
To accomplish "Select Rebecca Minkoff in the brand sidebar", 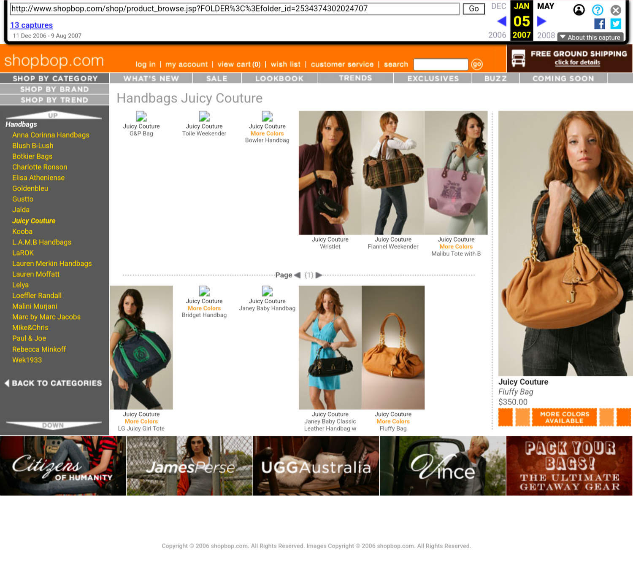I will pyautogui.click(x=39, y=349).
